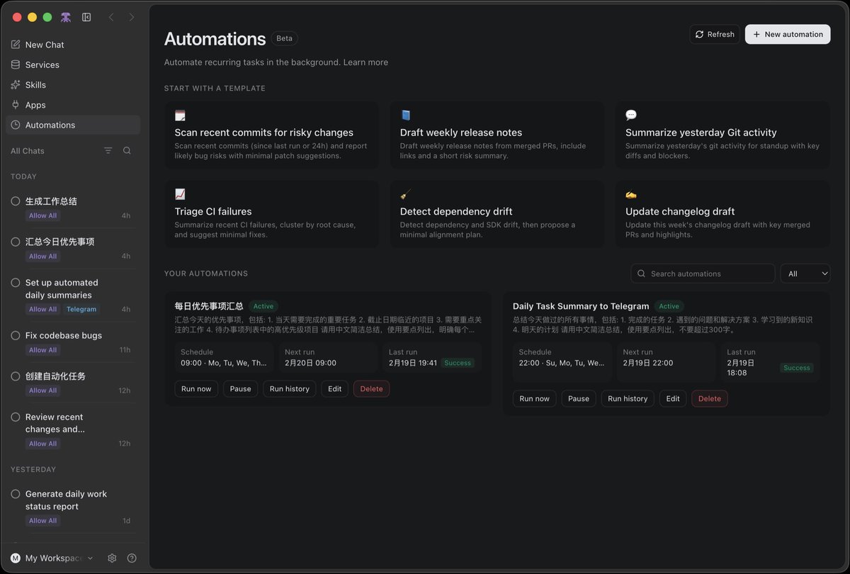Select status circle for 汇总今日优先事项 chat

(x=16, y=242)
